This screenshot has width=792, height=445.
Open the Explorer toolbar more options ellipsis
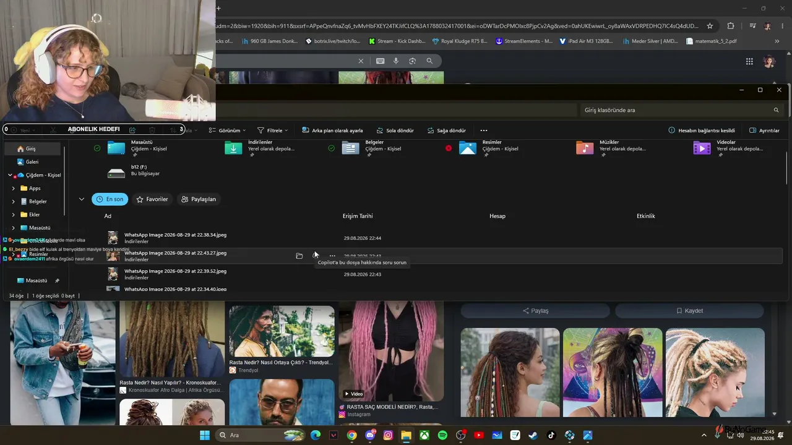pyautogui.click(x=484, y=130)
